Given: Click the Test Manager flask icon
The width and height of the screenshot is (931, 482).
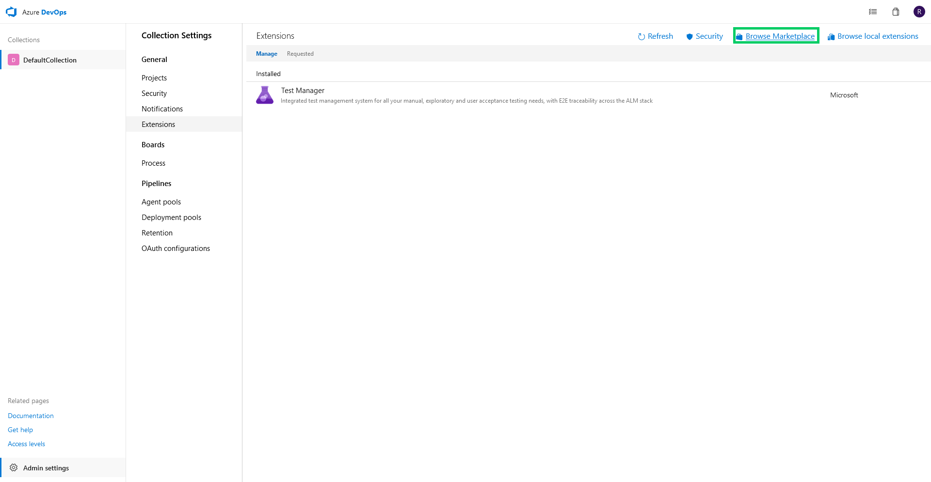Looking at the screenshot, I should (265, 95).
